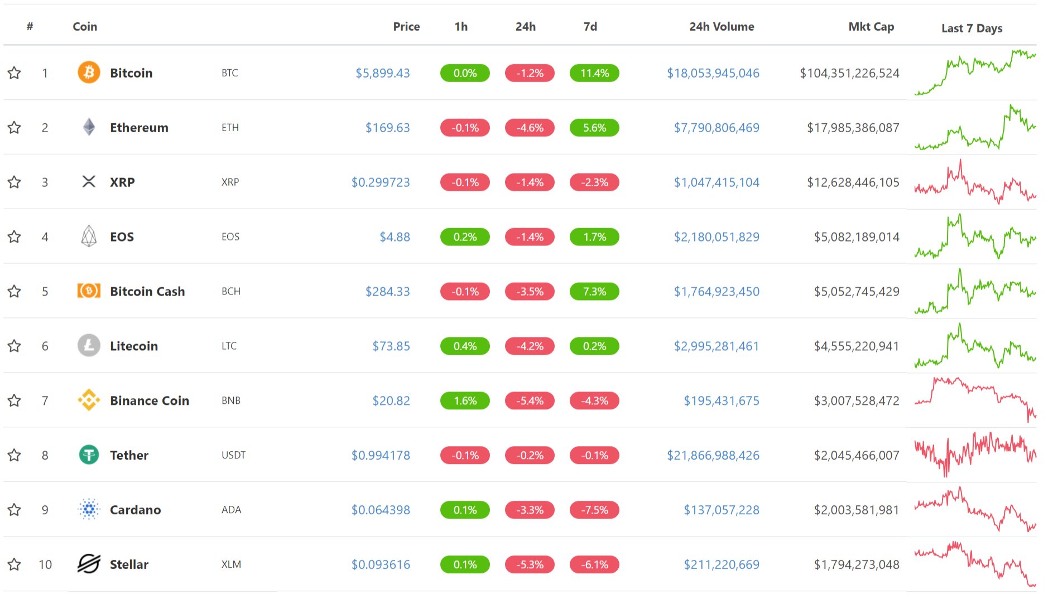Click Bitcoin volume $18,053,945,046

[x=713, y=73]
